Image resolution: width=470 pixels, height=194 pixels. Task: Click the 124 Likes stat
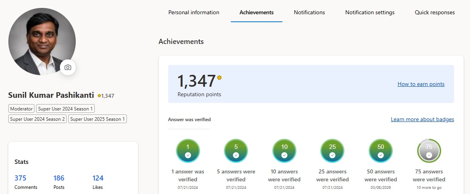pyautogui.click(x=98, y=182)
